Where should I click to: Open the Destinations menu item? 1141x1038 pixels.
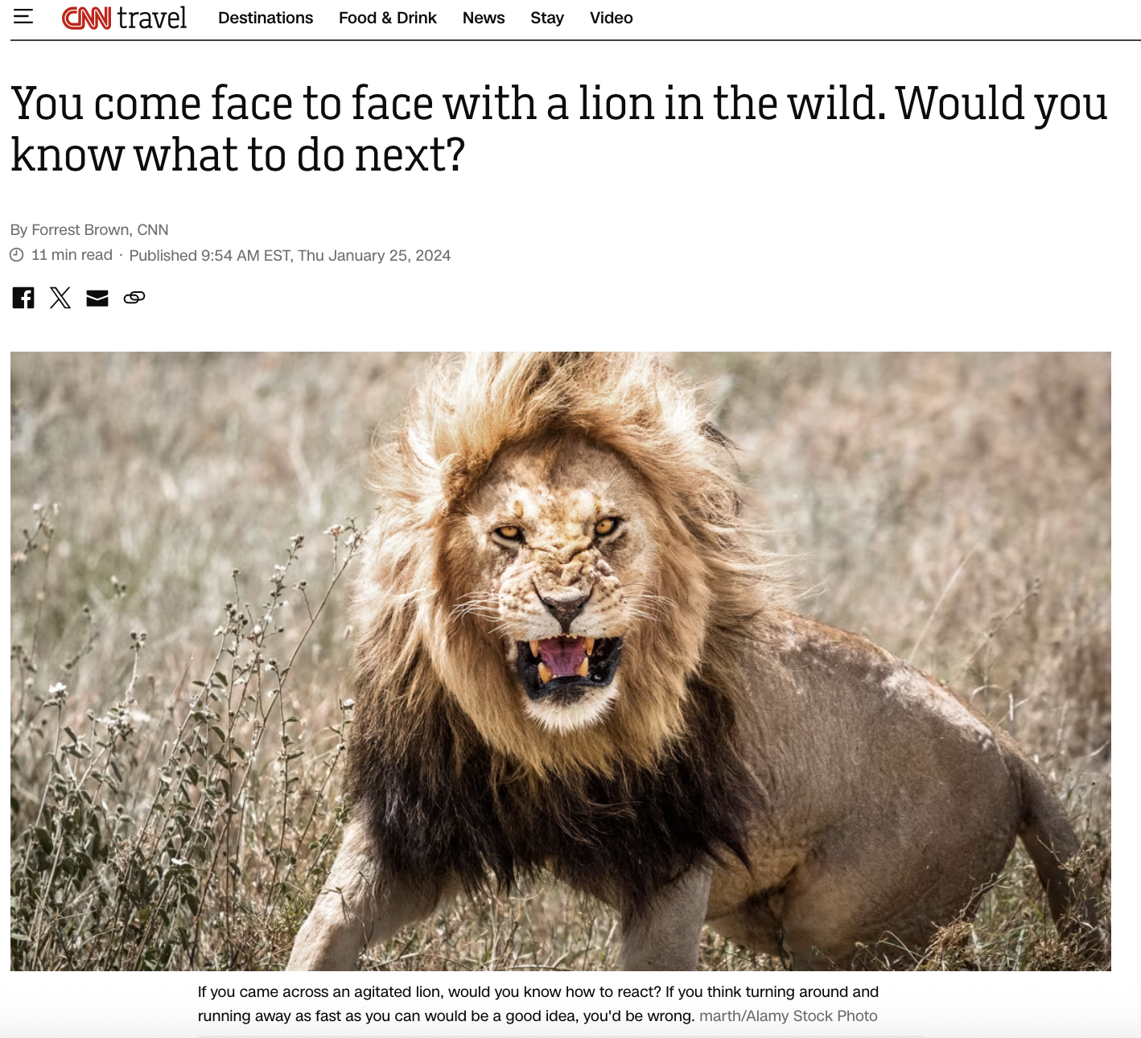click(266, 18)
